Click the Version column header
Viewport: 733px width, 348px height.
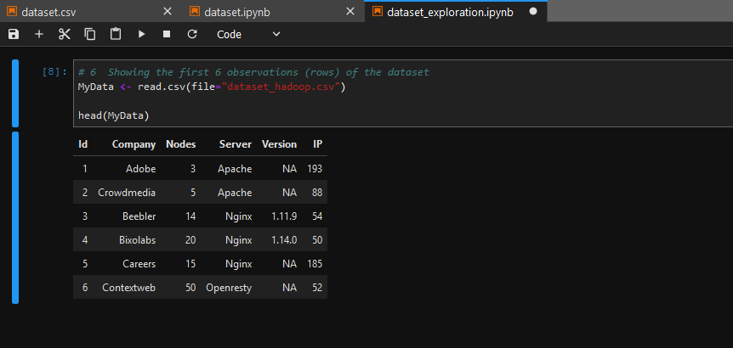(279, 144)
